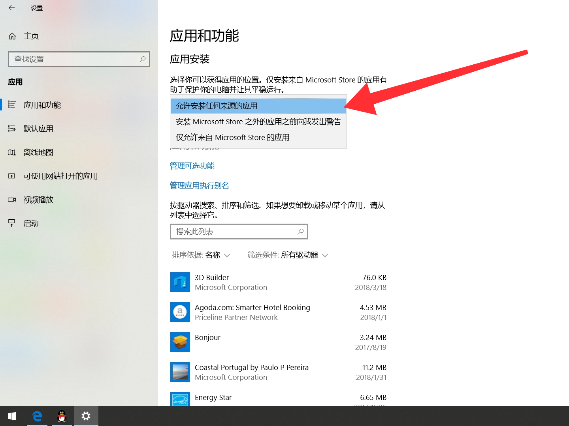Screen dimensions: 569x426
Task: Click the 2018/3/18 install date
Action: coord(371,288)
